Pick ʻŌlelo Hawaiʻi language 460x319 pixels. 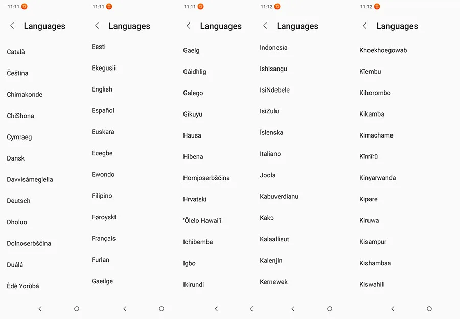[202, 221]
